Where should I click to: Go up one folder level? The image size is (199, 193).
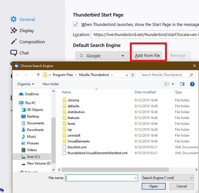(38, 75)
